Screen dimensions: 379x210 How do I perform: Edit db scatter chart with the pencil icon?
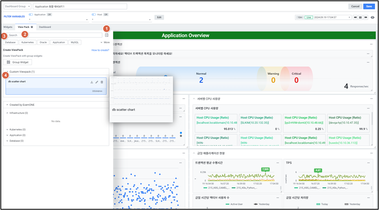click(97, 82)
